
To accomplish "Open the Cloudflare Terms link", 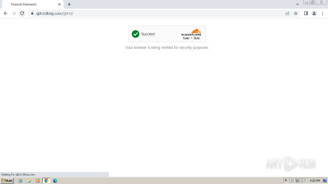I will 197,38.
